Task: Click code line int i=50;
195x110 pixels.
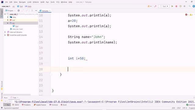Action: (x=77, y=58)
